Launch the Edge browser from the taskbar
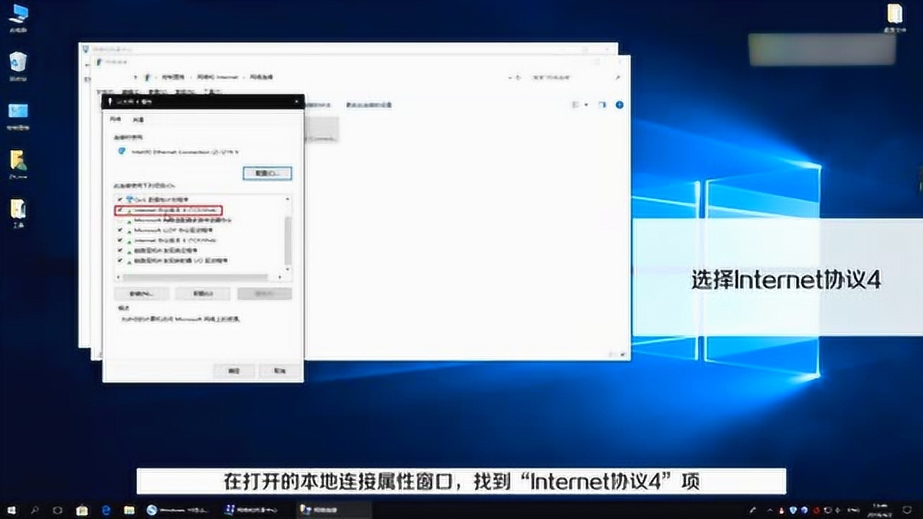This screenshot has width=923, height=519. 105,510
